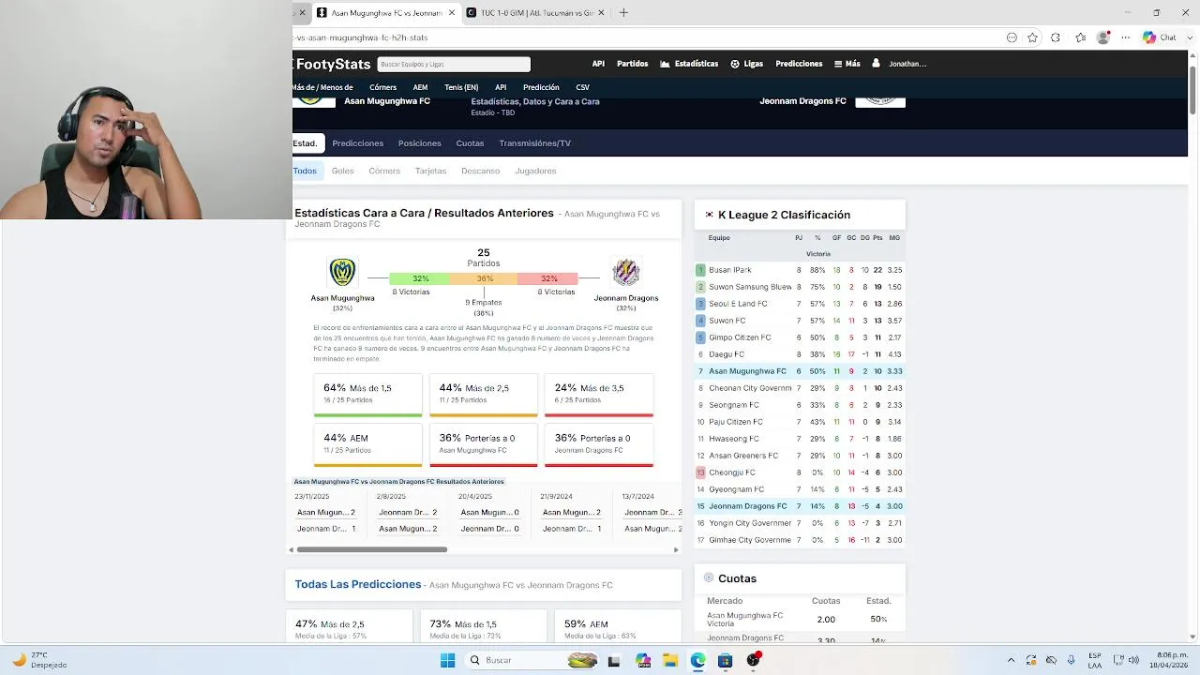Open the CSV sub-nav link
Viewport: 1200px width, 675px height.
point(582,87)
